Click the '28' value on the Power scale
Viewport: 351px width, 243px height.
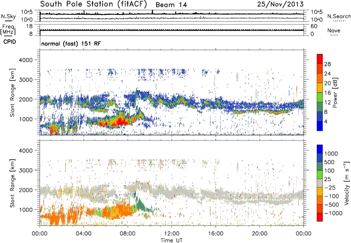point(327,64)
